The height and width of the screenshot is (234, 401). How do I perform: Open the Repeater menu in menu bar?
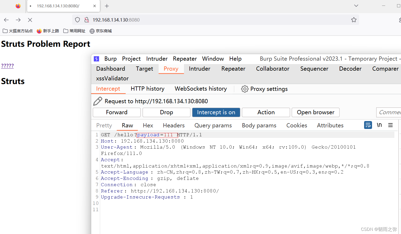(x=185, y=59)
